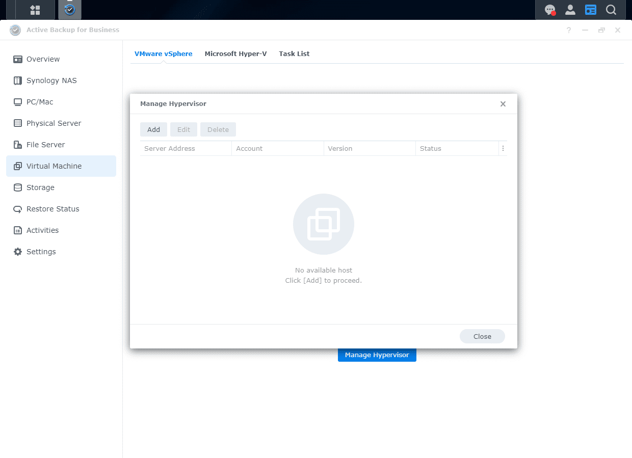View the Storage section
The width and height of the screenshot is (632, 458).
click(40, 187)
